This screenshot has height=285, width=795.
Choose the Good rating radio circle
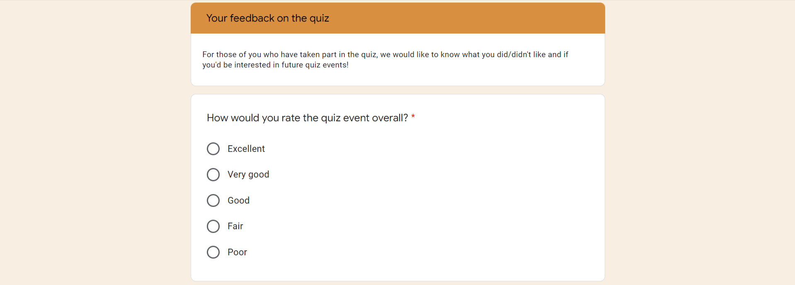(x=213, y=201)
